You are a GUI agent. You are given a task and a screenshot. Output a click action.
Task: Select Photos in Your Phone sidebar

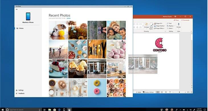coord(20,28)
